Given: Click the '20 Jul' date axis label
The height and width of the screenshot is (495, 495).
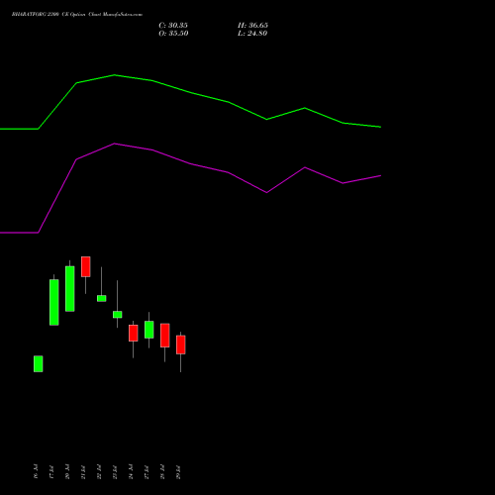Looking at the screenshot, I should coord(67,472).
